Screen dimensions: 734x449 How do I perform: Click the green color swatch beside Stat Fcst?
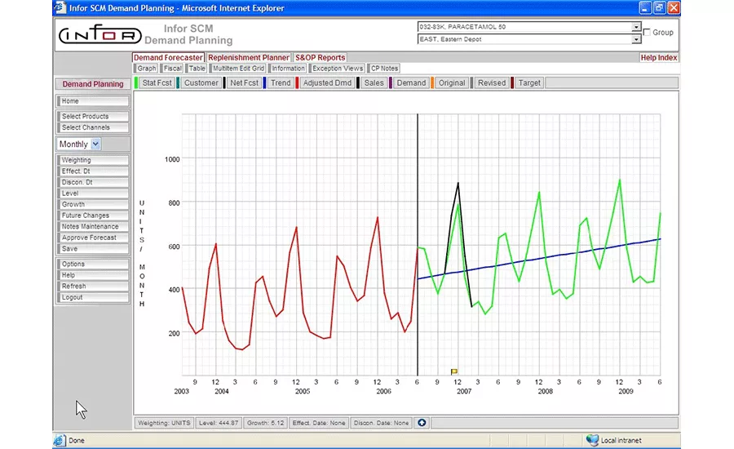click(x=136, y=83)
